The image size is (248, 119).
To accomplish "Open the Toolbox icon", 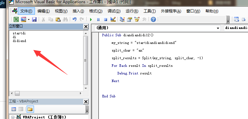I will pyautogui.click(x=144, y=19).
